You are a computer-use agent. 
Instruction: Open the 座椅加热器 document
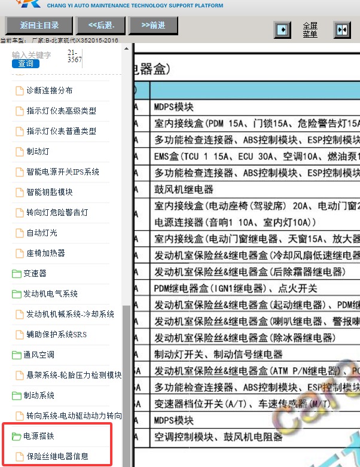pos(45,253)
